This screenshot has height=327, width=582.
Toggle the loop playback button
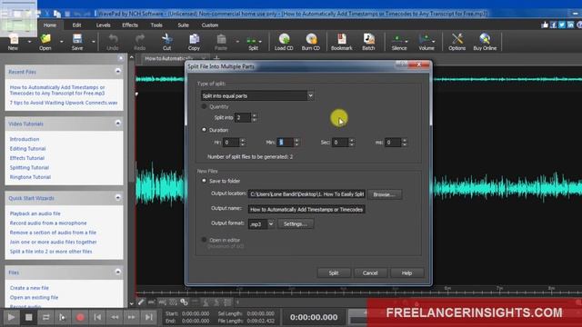pos(45,317)
